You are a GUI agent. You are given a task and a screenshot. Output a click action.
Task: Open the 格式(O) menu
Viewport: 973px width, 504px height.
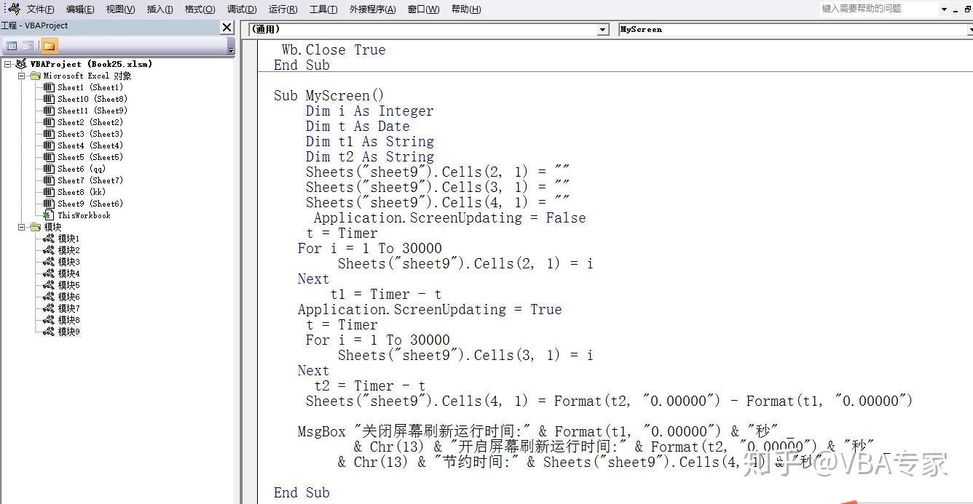200,9
